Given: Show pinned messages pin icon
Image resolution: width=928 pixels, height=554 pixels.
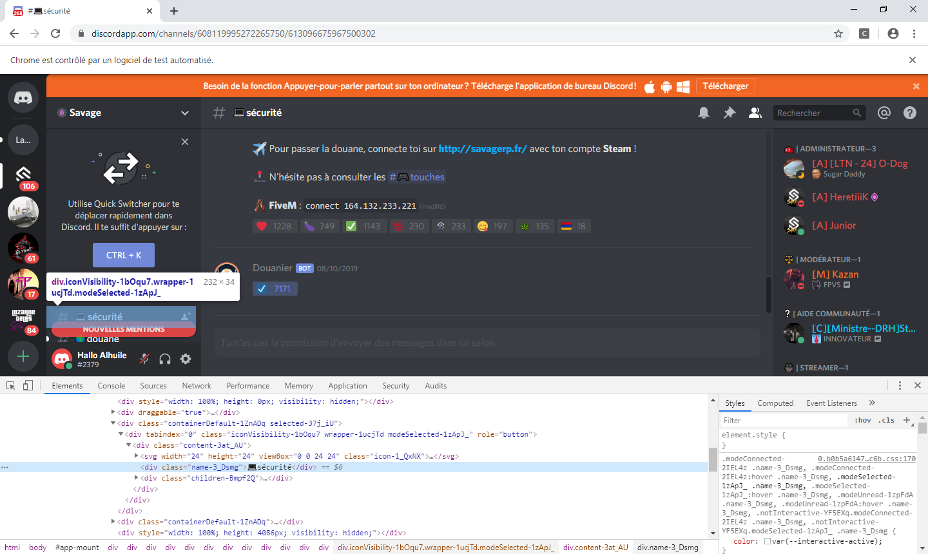Looking at the screenshot, I should (x=730, y=113).
